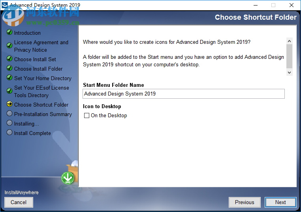Close the installer window
This screenshot has height=212, width=301.
(x=292, y=5)
